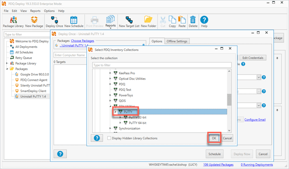Select All Schedules in sidebar
The height and width of the screenshot is (169, 289).
[x=24, y=52]
